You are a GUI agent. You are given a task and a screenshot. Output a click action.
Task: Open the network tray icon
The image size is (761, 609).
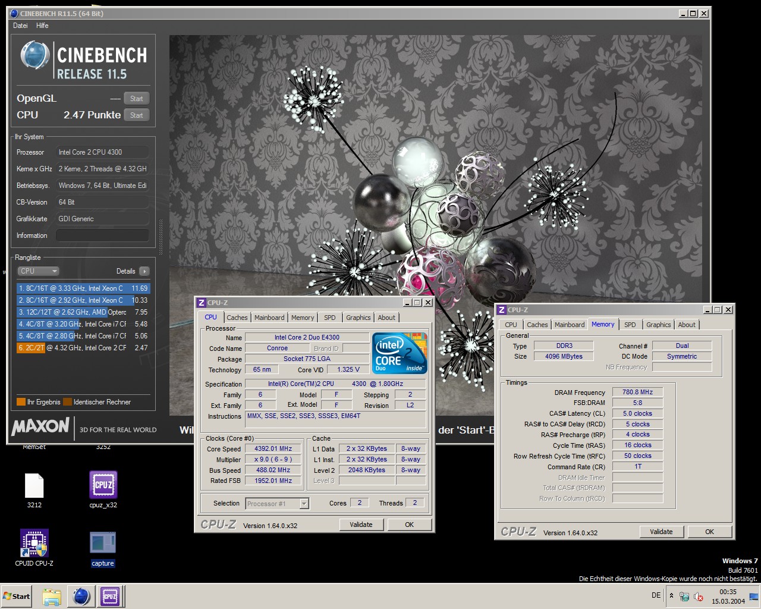click(684, 597)
